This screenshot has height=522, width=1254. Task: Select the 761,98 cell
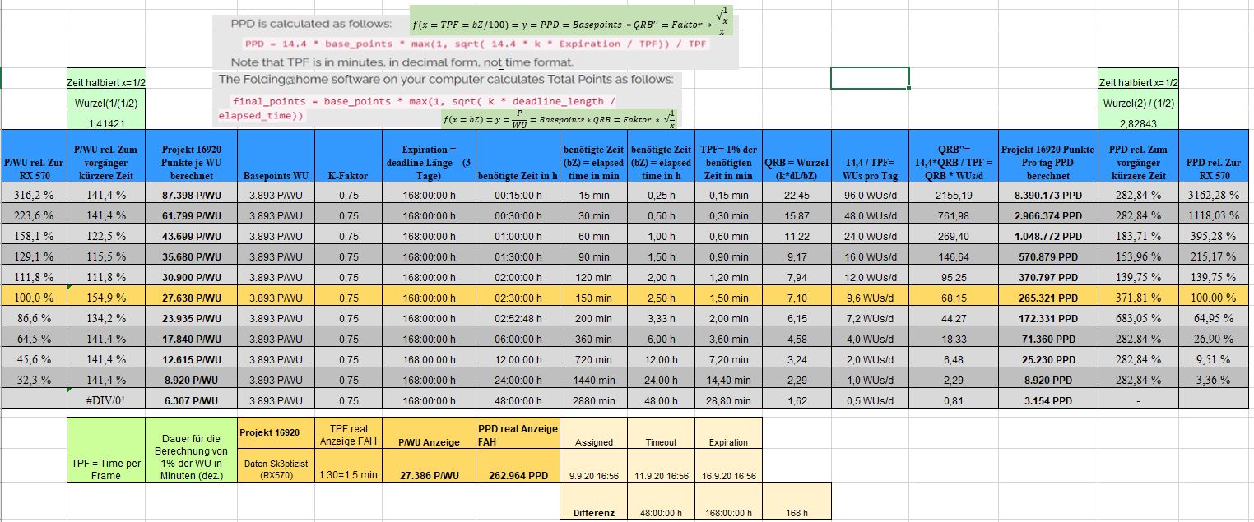click(954, 215)
